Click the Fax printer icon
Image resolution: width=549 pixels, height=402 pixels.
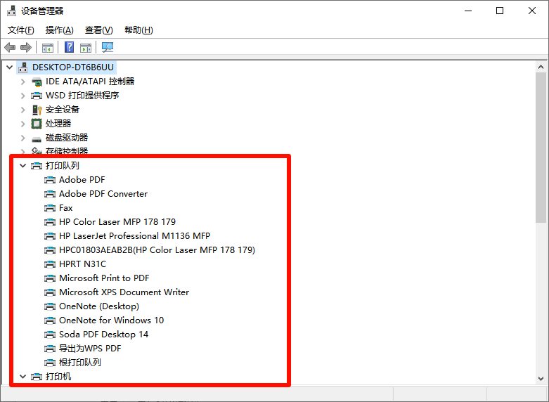coord(50,208)
